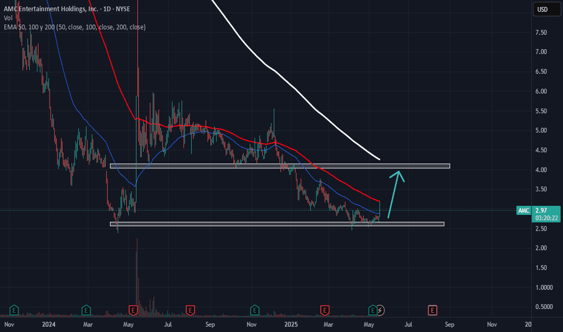
Task: Open the green earnings marker under November 2023
Action: pos(14,310)
